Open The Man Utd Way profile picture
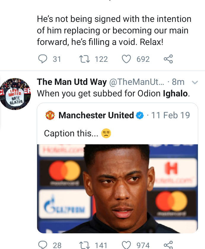 [x=15, y=94]
